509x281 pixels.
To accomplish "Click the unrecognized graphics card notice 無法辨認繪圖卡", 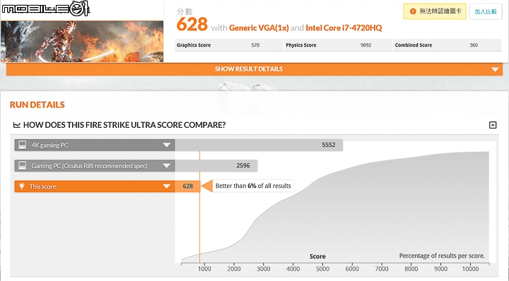I will tap(435, 11).
